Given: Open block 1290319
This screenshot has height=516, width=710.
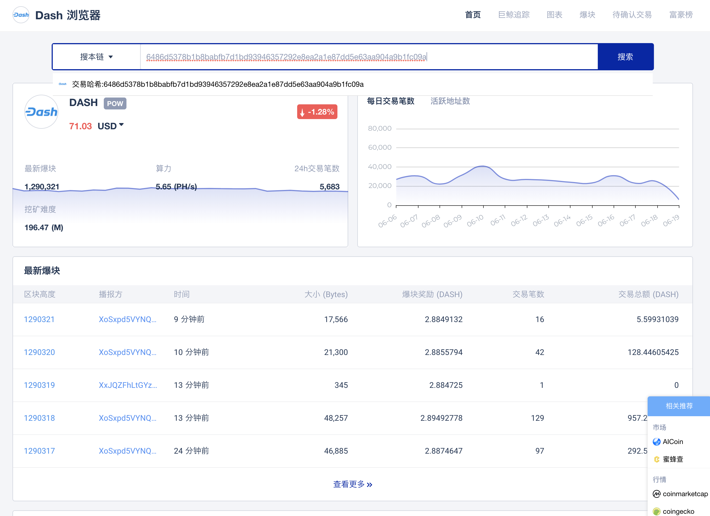Looking at the screenshot, I should tap(39, 385).
